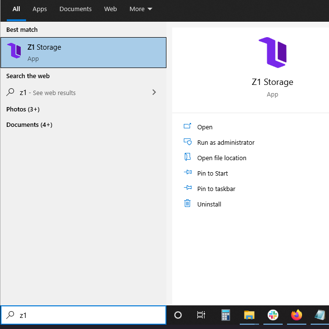This screenshot has width=329, height=329.
Task: Click the Z1 Storage icon in best match
Action: [x=14, y=51]
